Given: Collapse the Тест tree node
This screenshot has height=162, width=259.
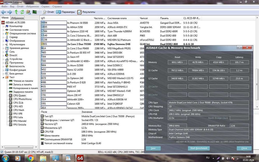Looking at the screenshot, I should click(3, 77).
